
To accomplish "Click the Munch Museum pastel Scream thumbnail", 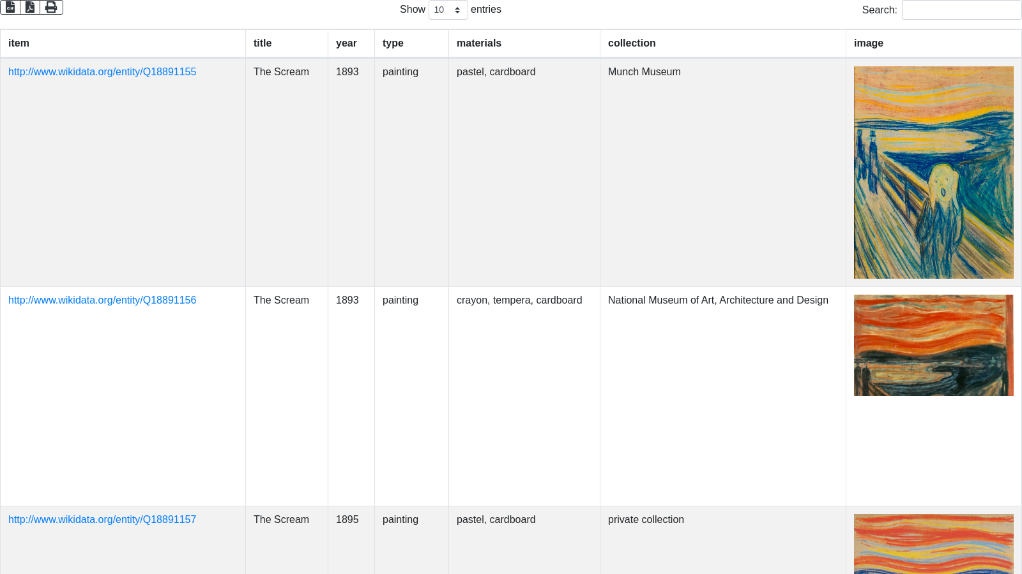I will tap(933, 172).
